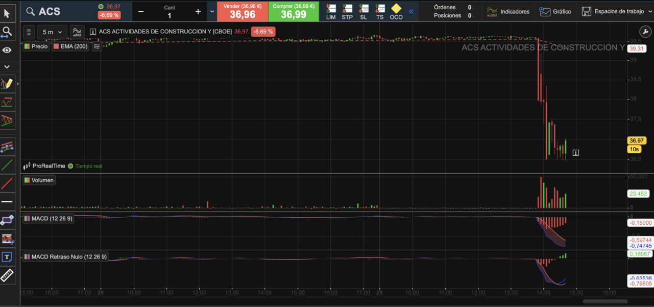The image size is (654, 307).
Task: Click the Vender 36,96 sell button
Action: (x=243, y=11)
